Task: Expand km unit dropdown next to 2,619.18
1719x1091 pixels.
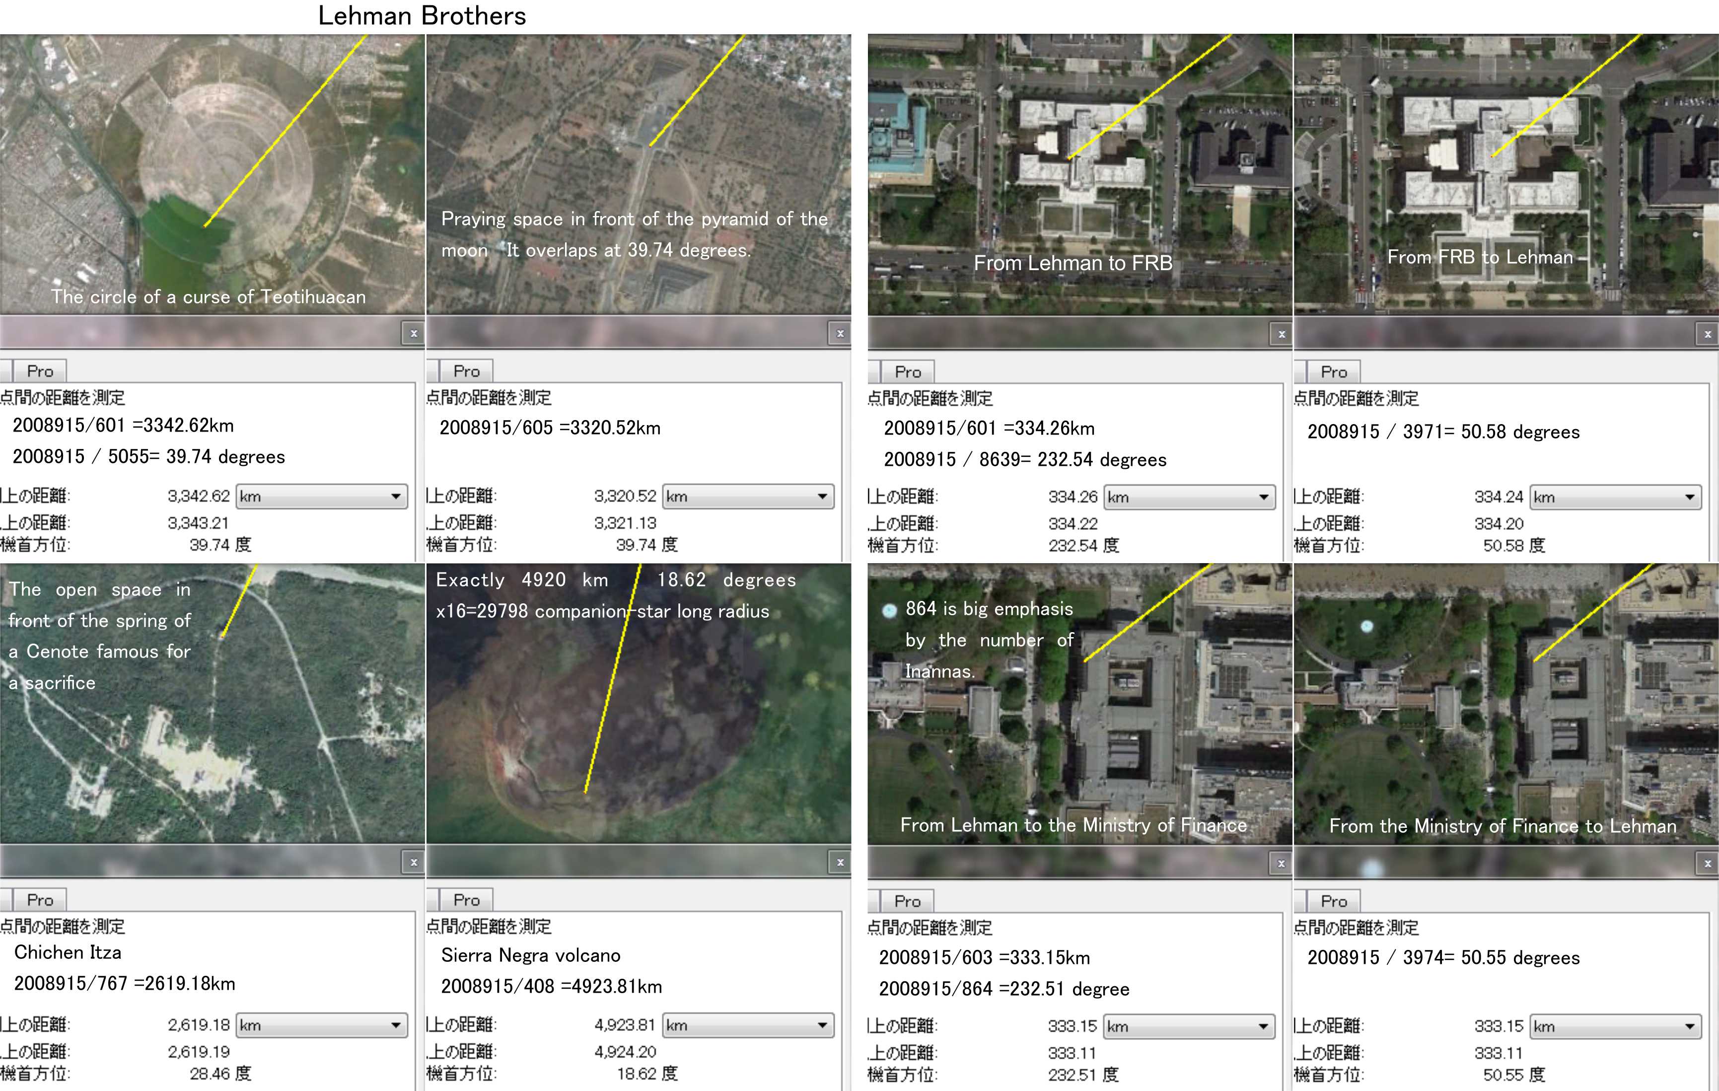Action: [321, 1025]
